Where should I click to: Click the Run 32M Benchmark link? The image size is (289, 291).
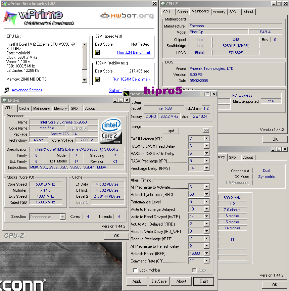pyautogui.click(x=134, y=52)
